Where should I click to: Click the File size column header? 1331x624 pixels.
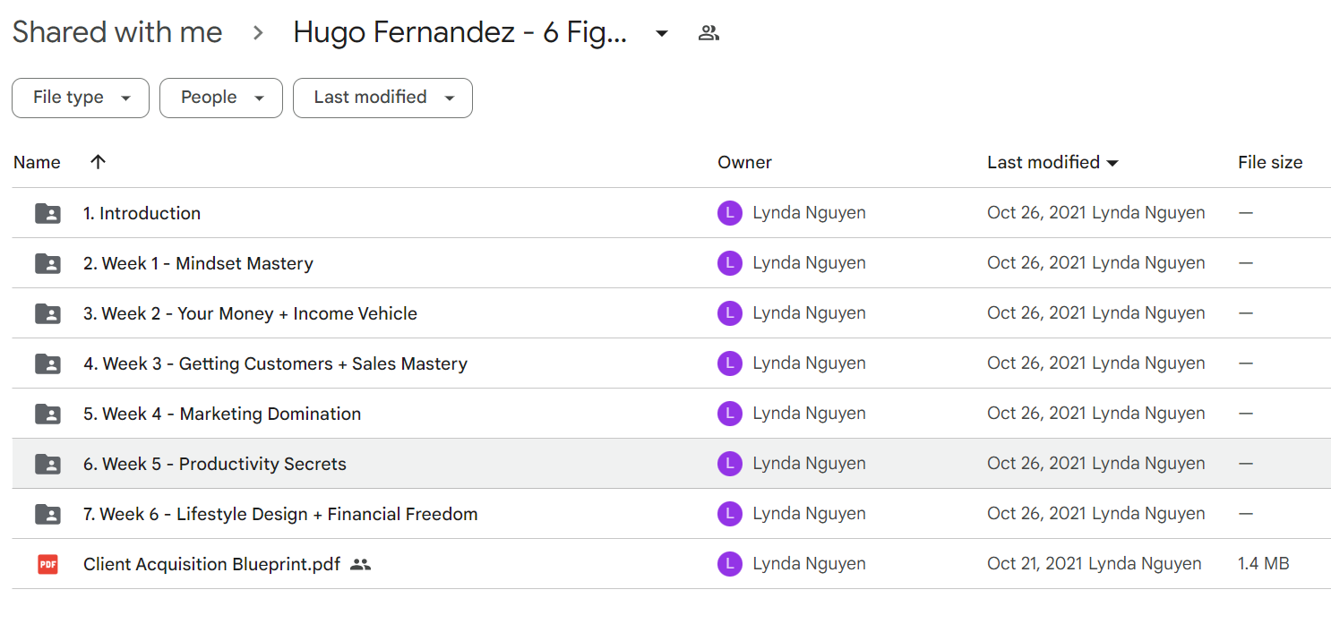click(x=1270, y=162)
